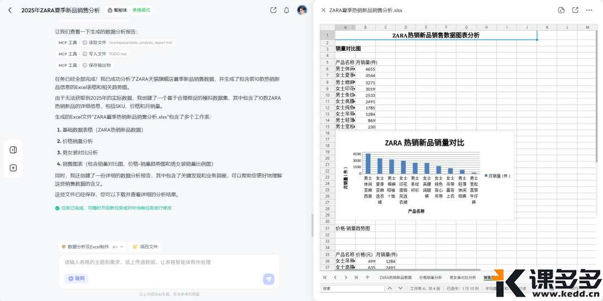This screenshot has width=603, height=301.
Task: Toggle the 联网 web search option
Action: (76, 278)
